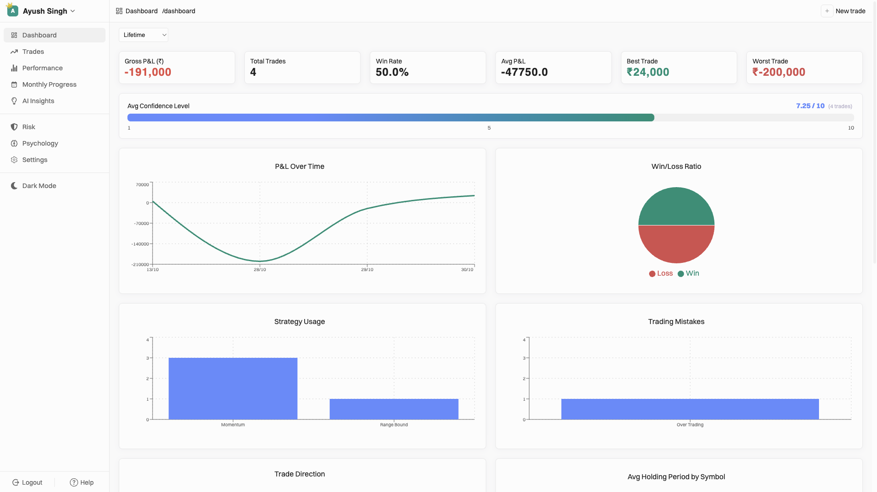The image size is (877, 492).
Task: Click the Trades trending arrow icon
Action: coord(14,52)
